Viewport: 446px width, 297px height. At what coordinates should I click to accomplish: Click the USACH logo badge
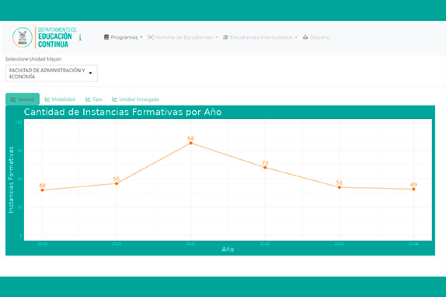pyautogui.click(x=22, y=37)
